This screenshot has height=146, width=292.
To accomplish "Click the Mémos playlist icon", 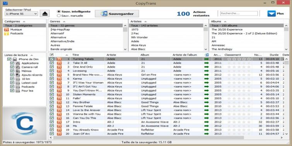I will point(18,71).
